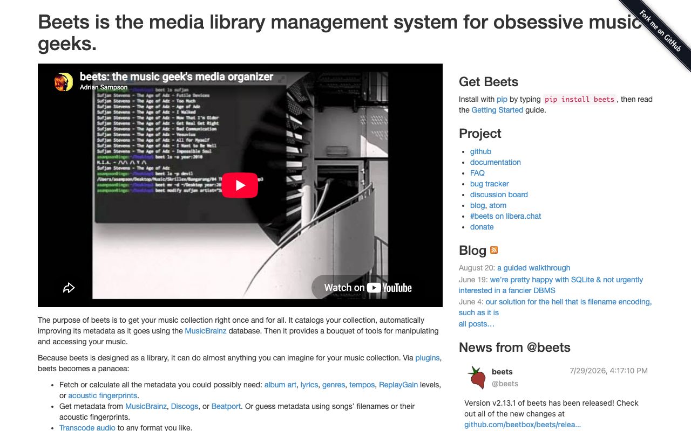Click the 'Project' heading
The width and height of the screenshot is (691, 431).
tap(480, 134)
